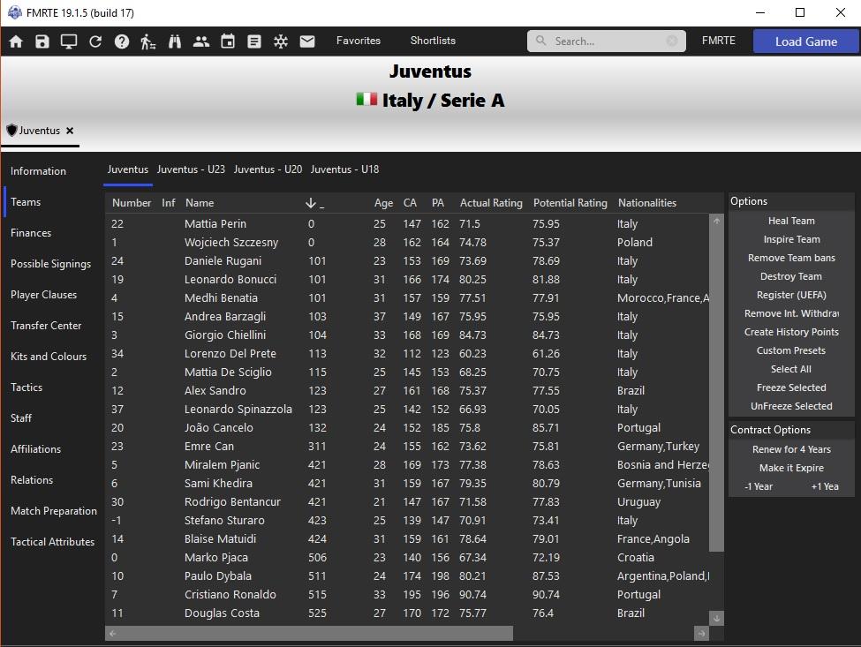Open Staff in the sidebar

pyautogui.click(x=21, y=418)
